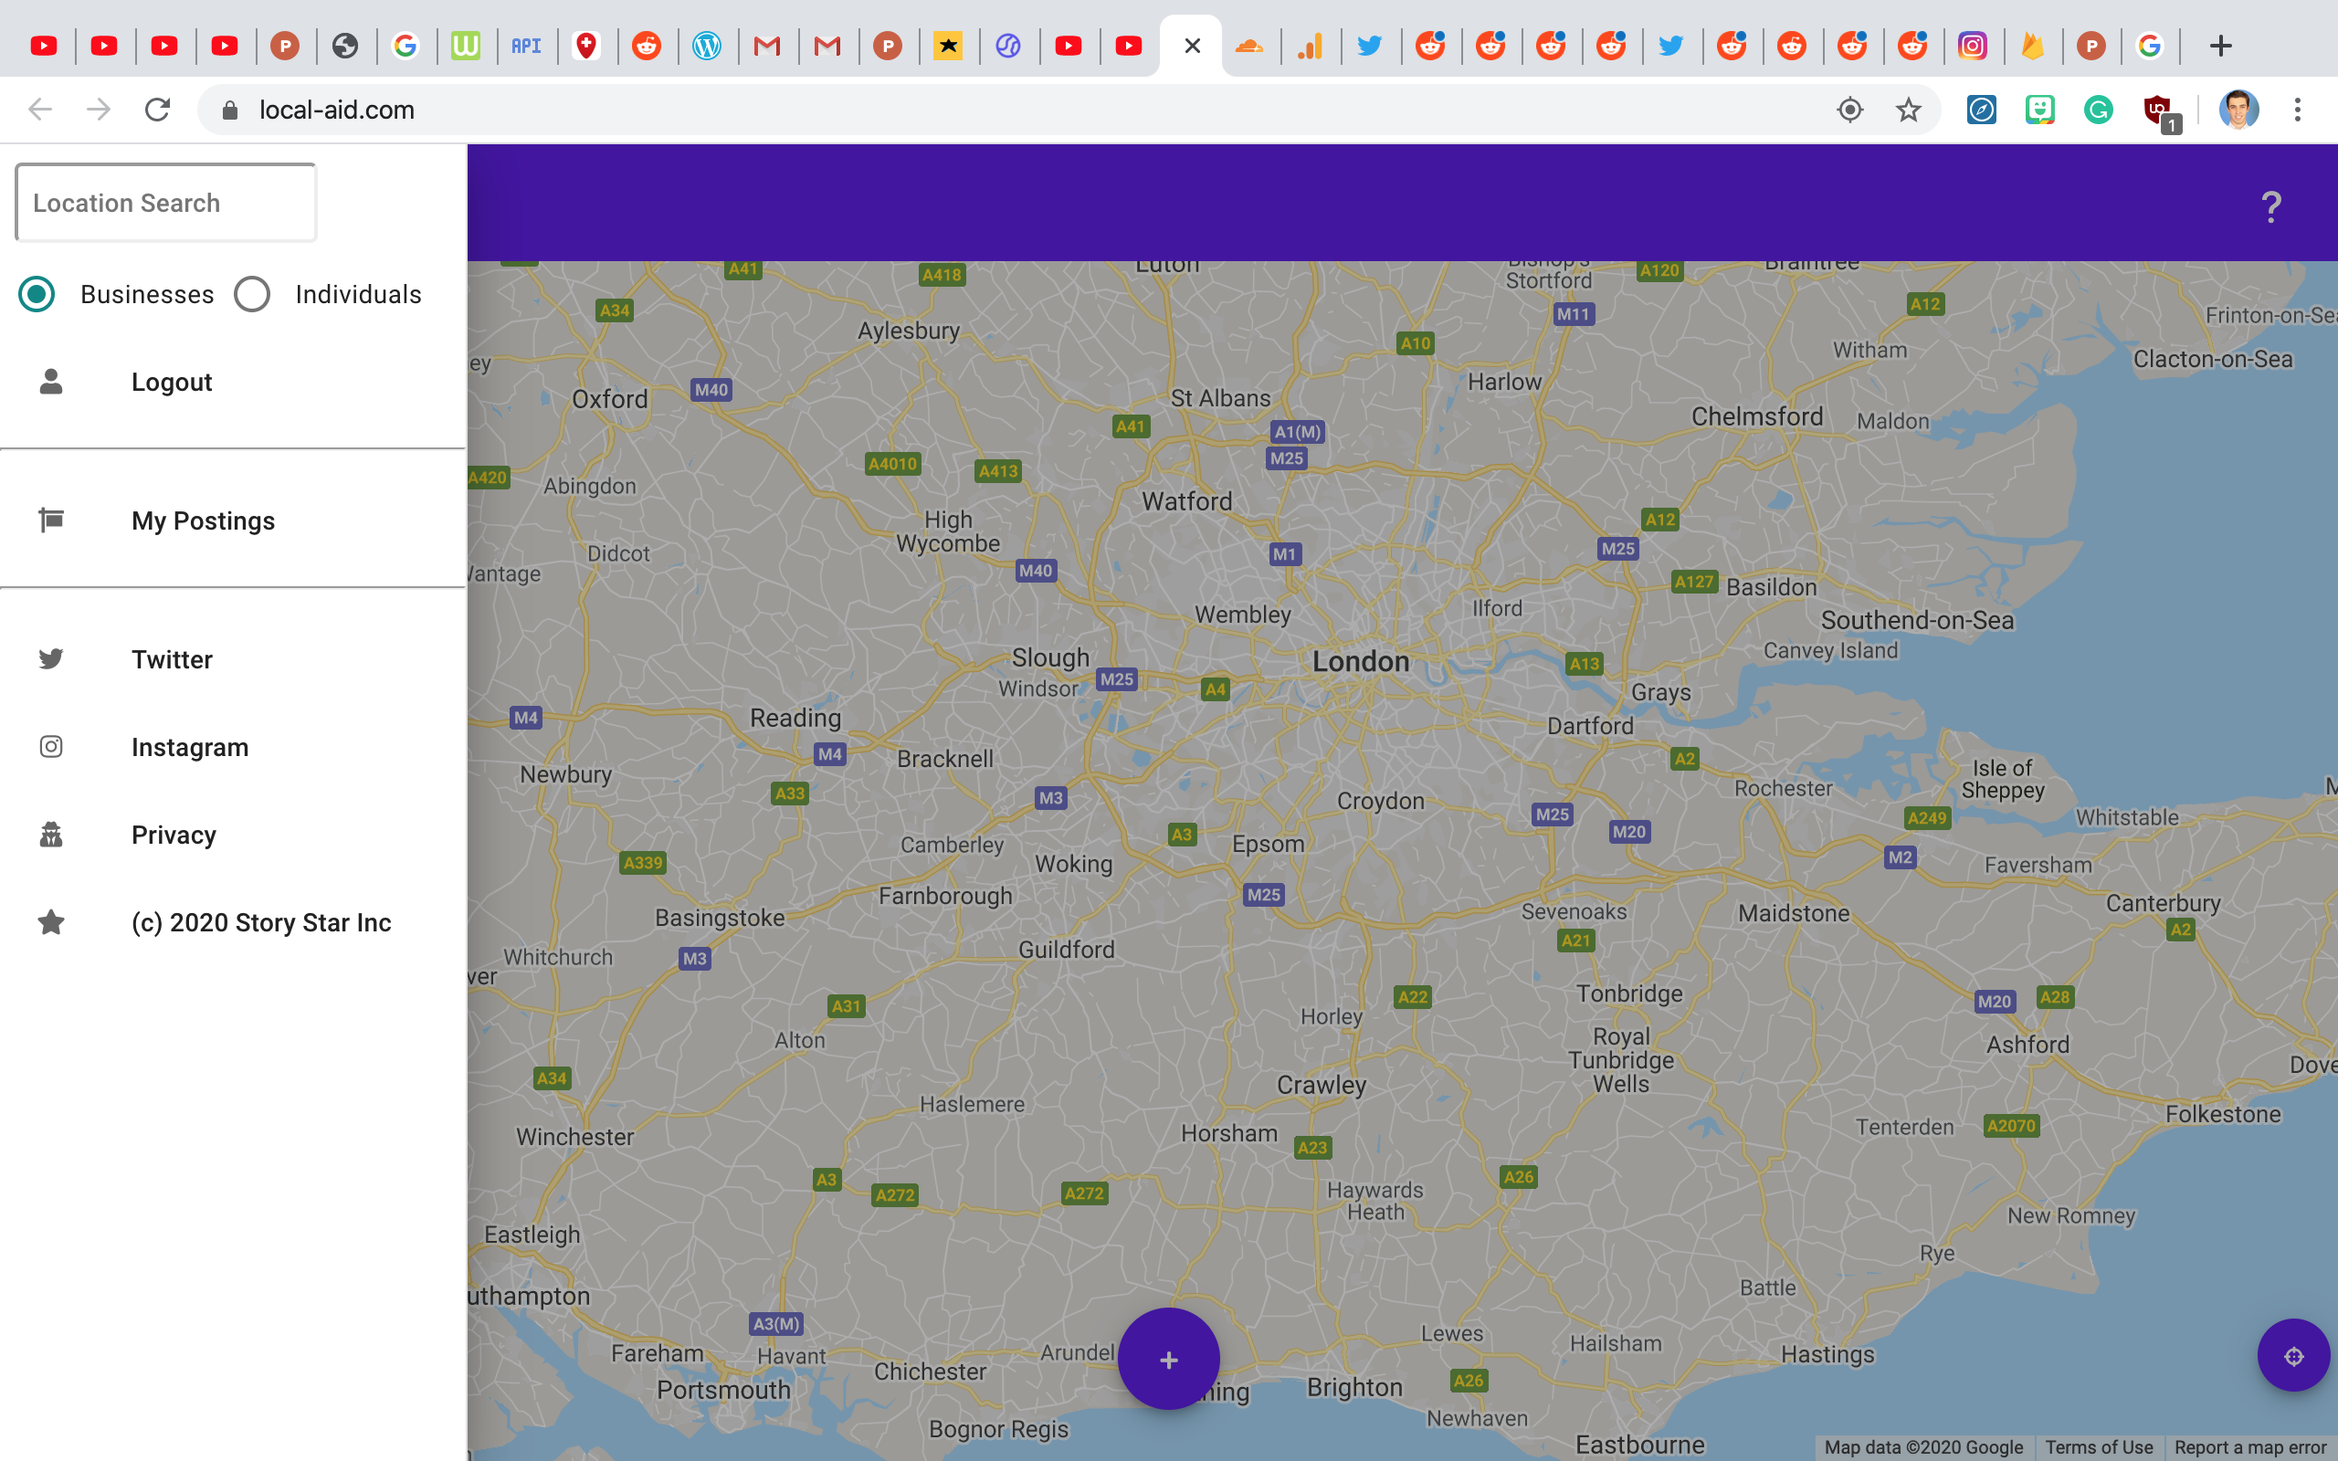The width and height of the screenshot is (2338, 1461).
Task: Click the Twitter bird sidebar icon
Action: [51, 659]
